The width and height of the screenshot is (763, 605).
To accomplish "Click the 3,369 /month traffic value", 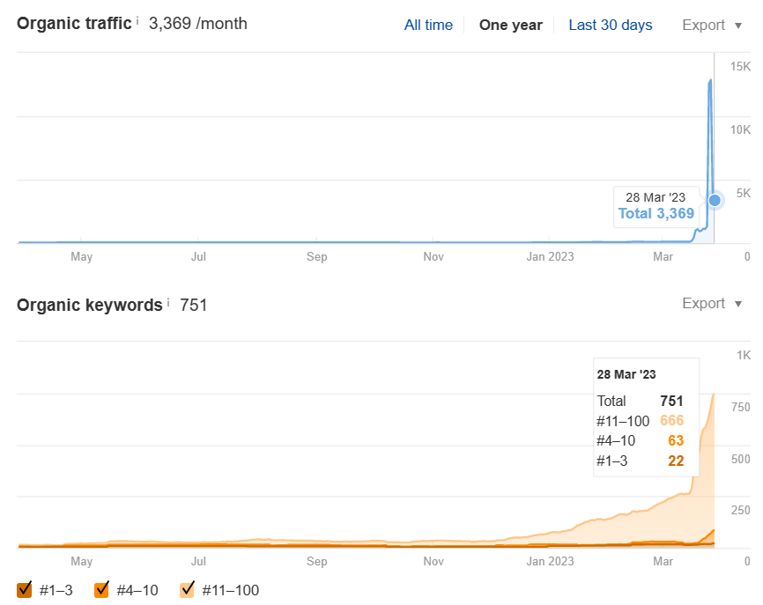I will [x=197, y=23].
